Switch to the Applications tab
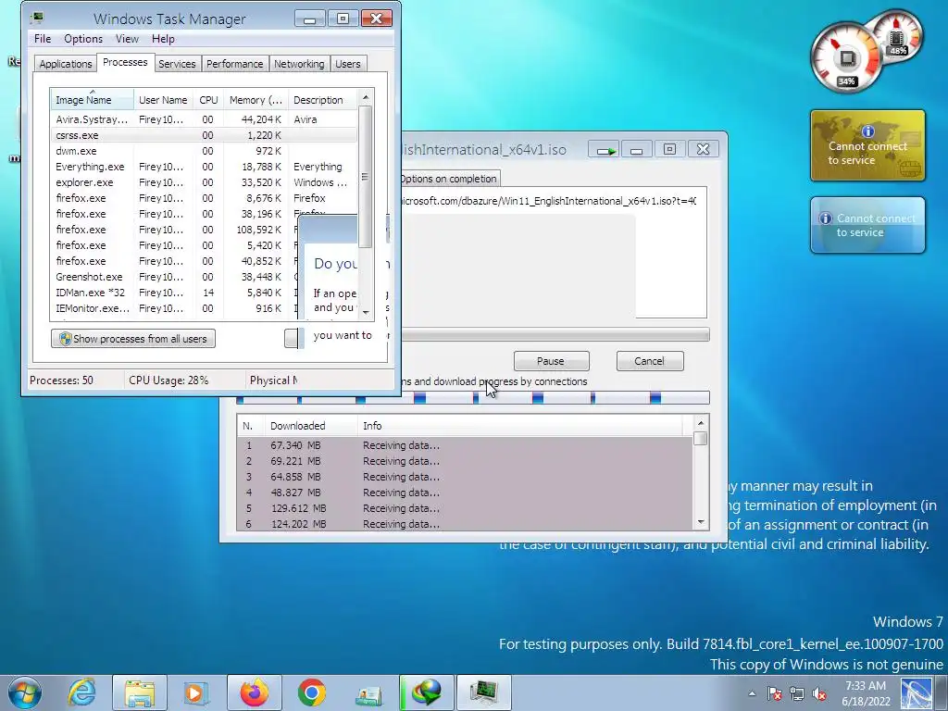 point(66,64)
